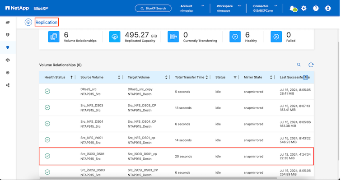This screenshot has height=181, width=341.
Task: Filter the Status column
Action: [x=235, y=77]
